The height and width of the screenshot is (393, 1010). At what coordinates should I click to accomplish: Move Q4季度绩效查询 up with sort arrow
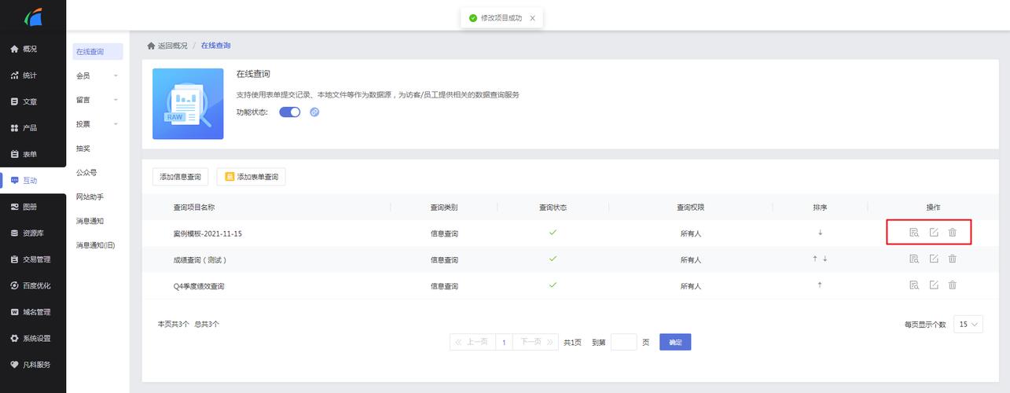pyautogui.click(x=820, y=285)
